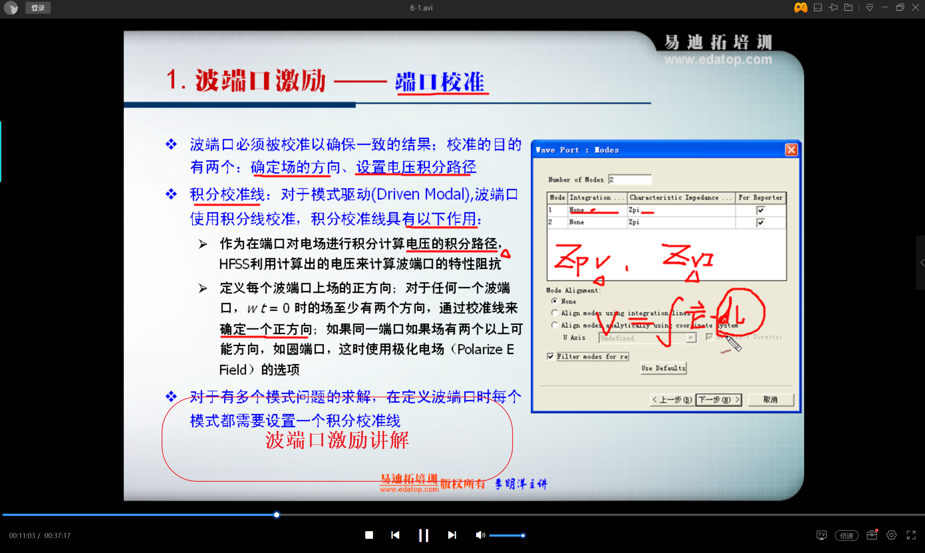The image size is (925, 553).
Task: Adjust the volume slider handle
Action: pyautogui.click(x=523, y=536)
